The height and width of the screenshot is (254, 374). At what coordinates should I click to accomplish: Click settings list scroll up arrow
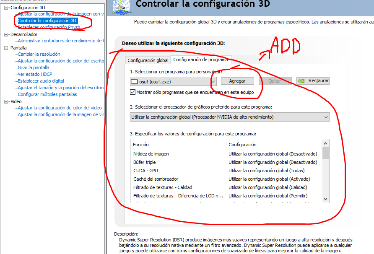click(x=326, y=143)
